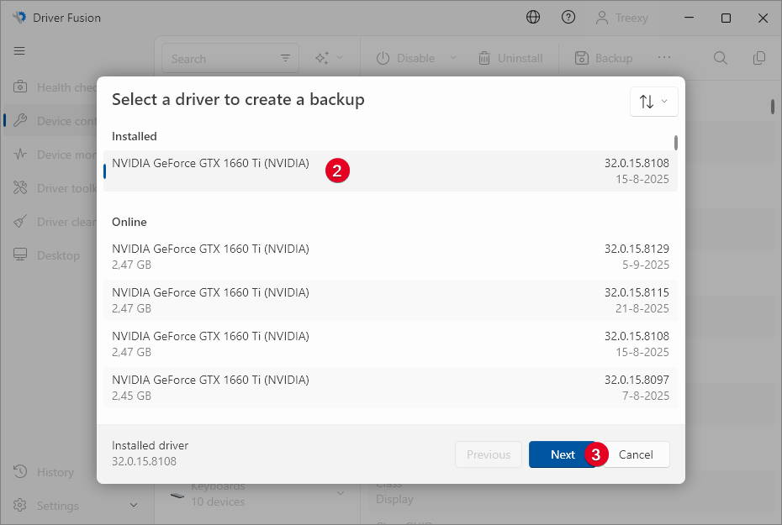Select online driver 32.0.15.8097
Viewport: 782px width, 525px height.
[390, 387]
